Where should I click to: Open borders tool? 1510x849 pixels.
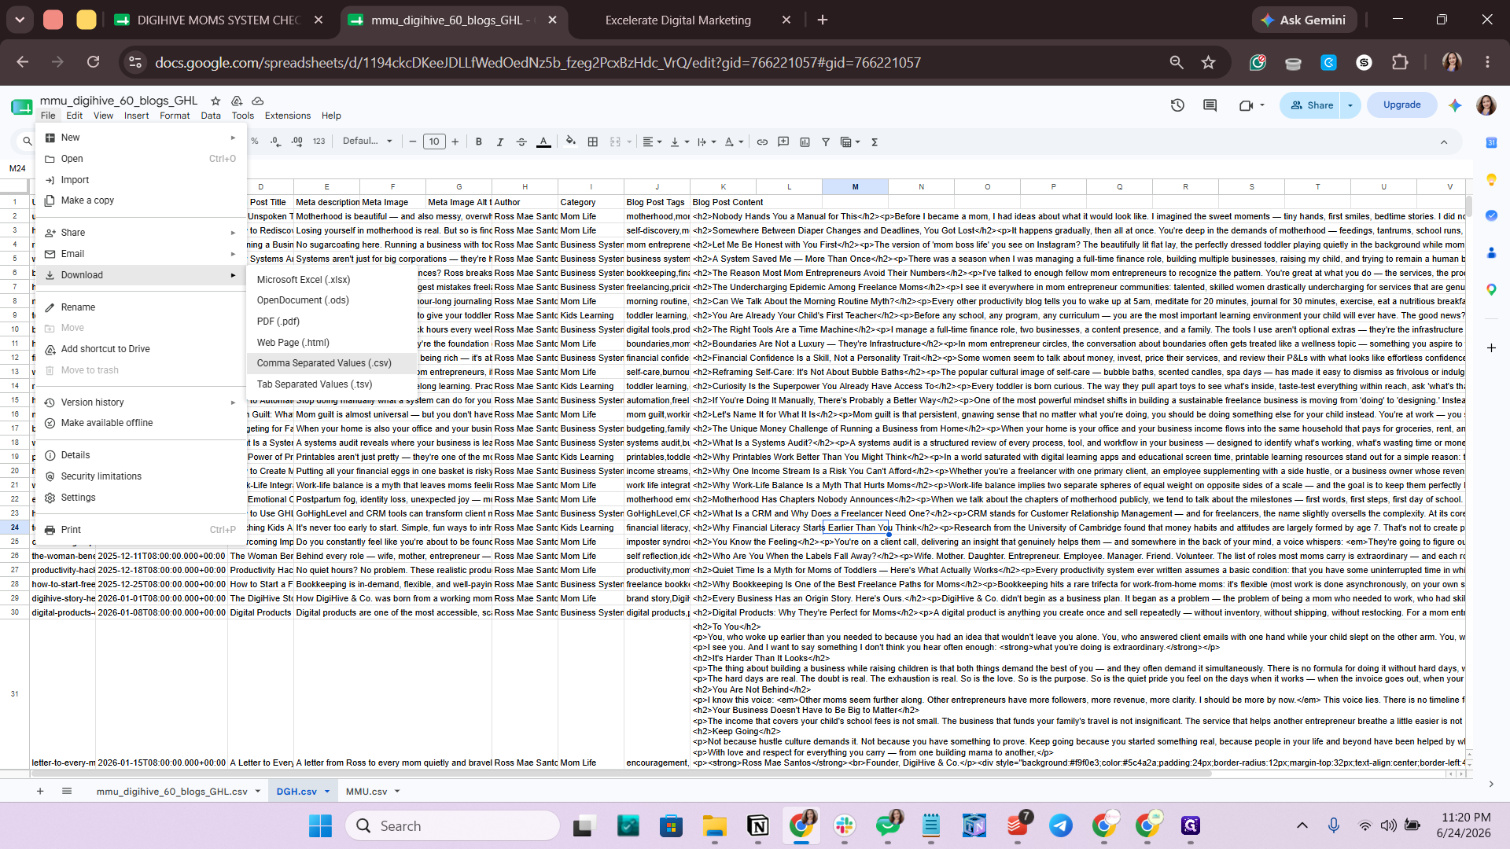tap(593, 141)
